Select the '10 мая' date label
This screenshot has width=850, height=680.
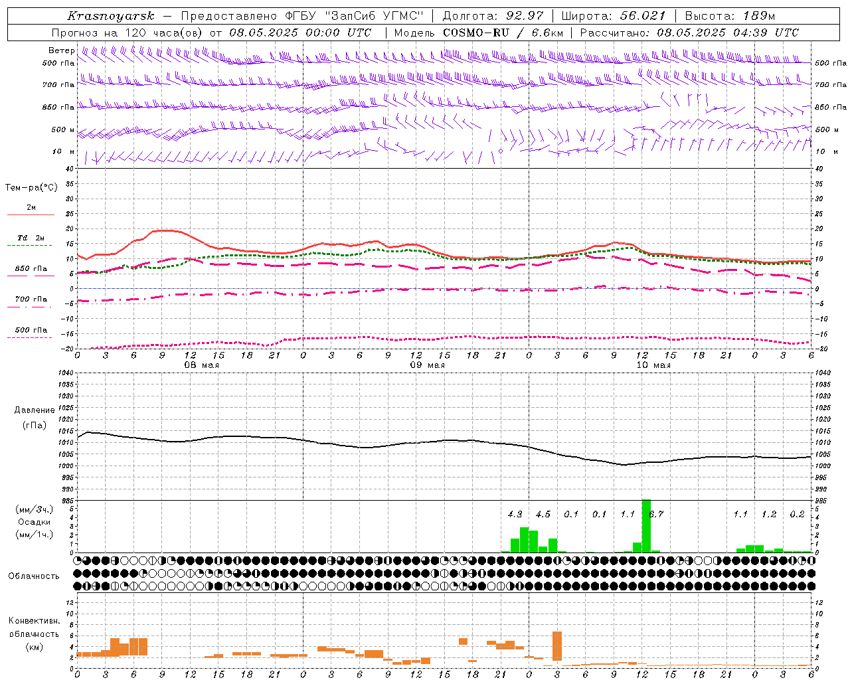[653, 365]
